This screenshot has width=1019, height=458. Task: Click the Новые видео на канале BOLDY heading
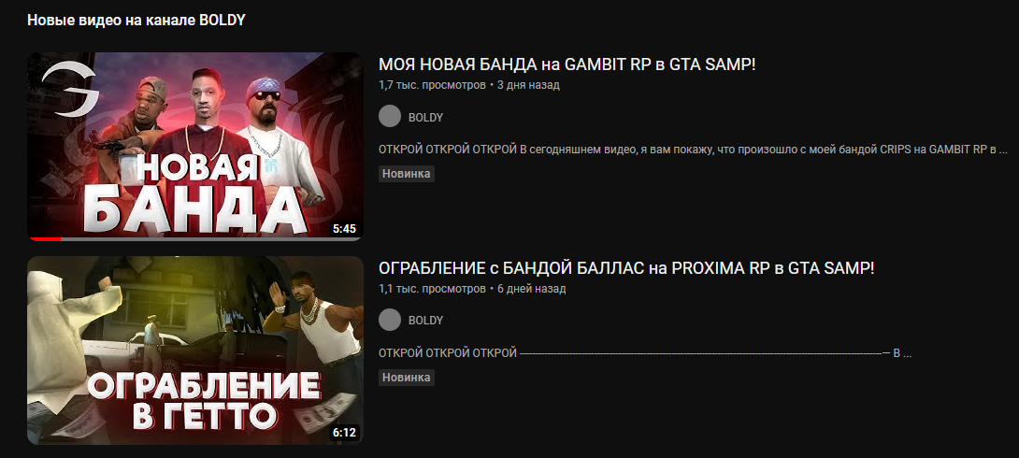[x=136, y=21]
